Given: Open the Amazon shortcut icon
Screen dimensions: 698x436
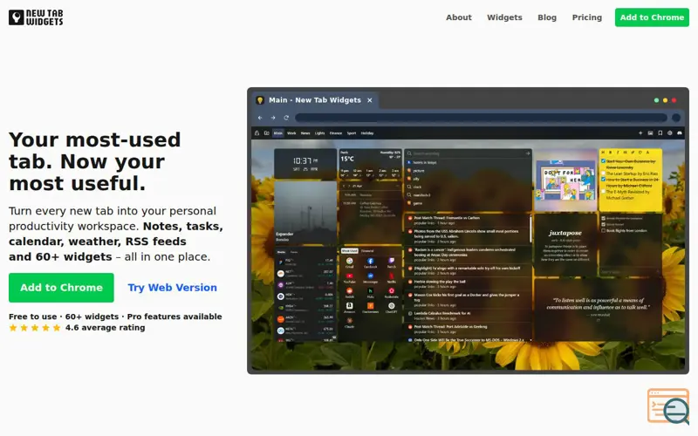Looking at the screenshot, I should [350, 306].
